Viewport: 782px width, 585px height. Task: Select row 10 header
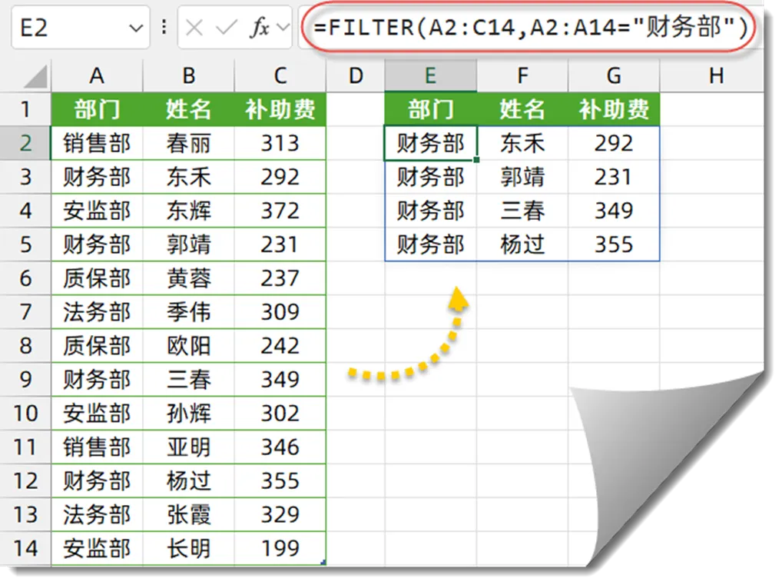tap(25, 414)
